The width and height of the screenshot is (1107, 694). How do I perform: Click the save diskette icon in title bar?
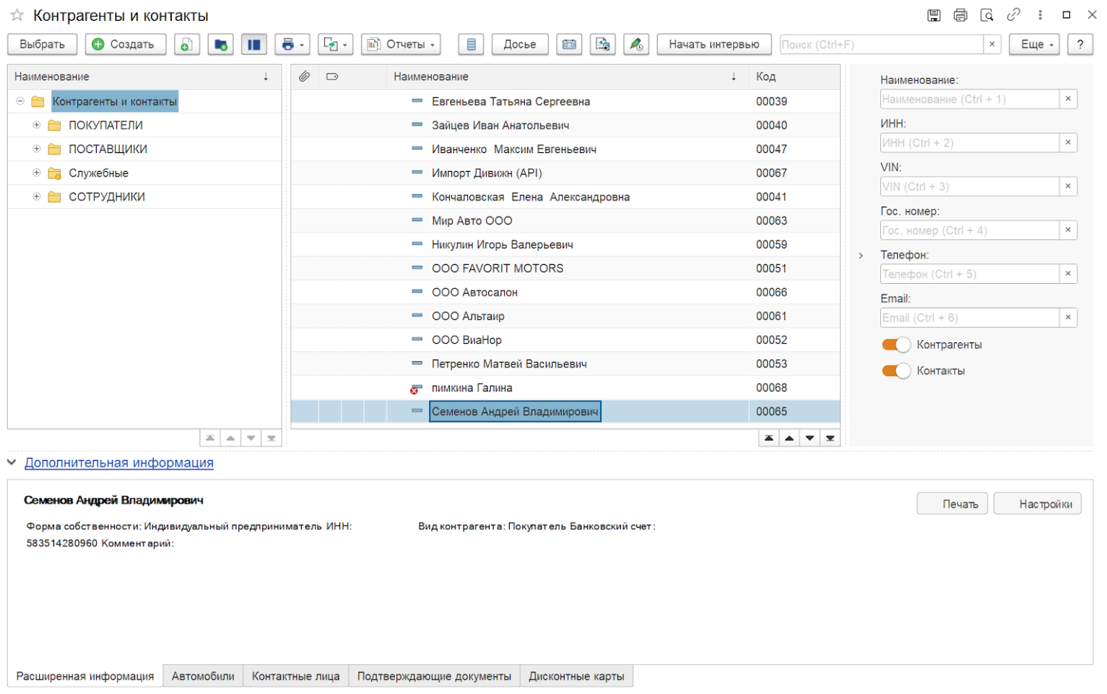(x=934, y=15)
